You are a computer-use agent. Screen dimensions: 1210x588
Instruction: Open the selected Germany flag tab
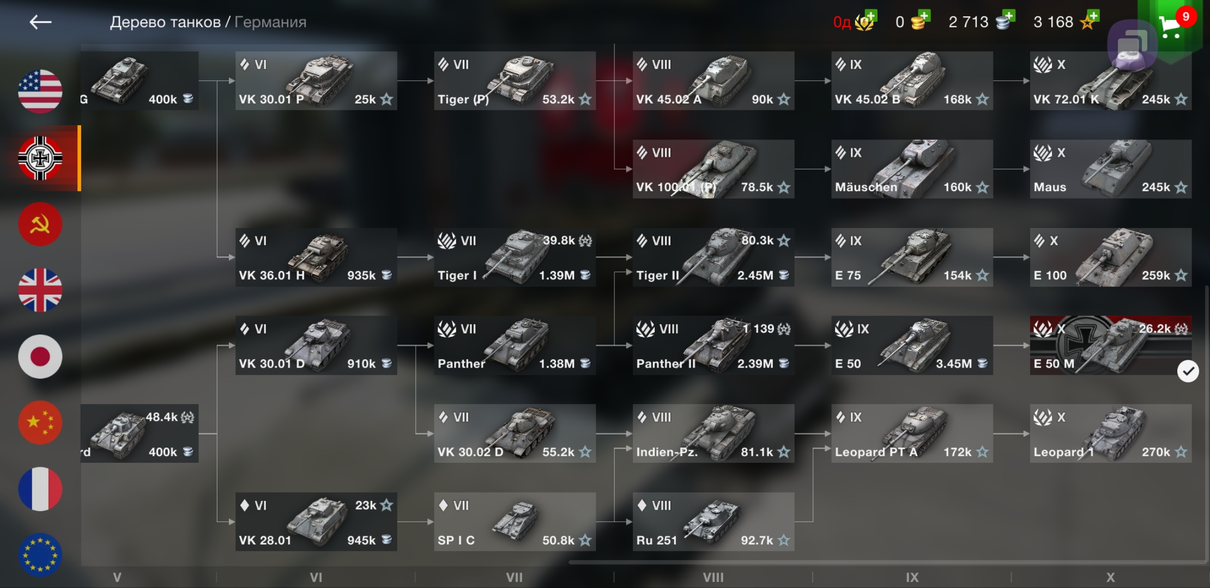pyautogui.click(x=40, y=158)
